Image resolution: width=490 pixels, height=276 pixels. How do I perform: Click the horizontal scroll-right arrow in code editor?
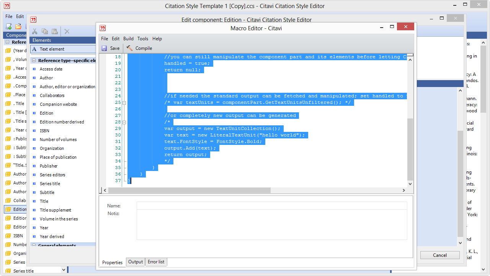(x=404, y=190)
